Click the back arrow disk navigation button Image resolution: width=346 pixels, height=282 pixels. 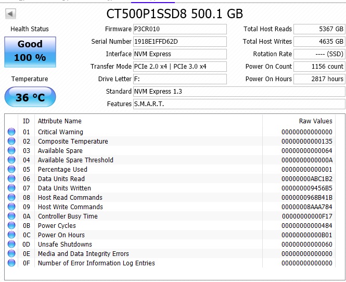pos(10,14)
